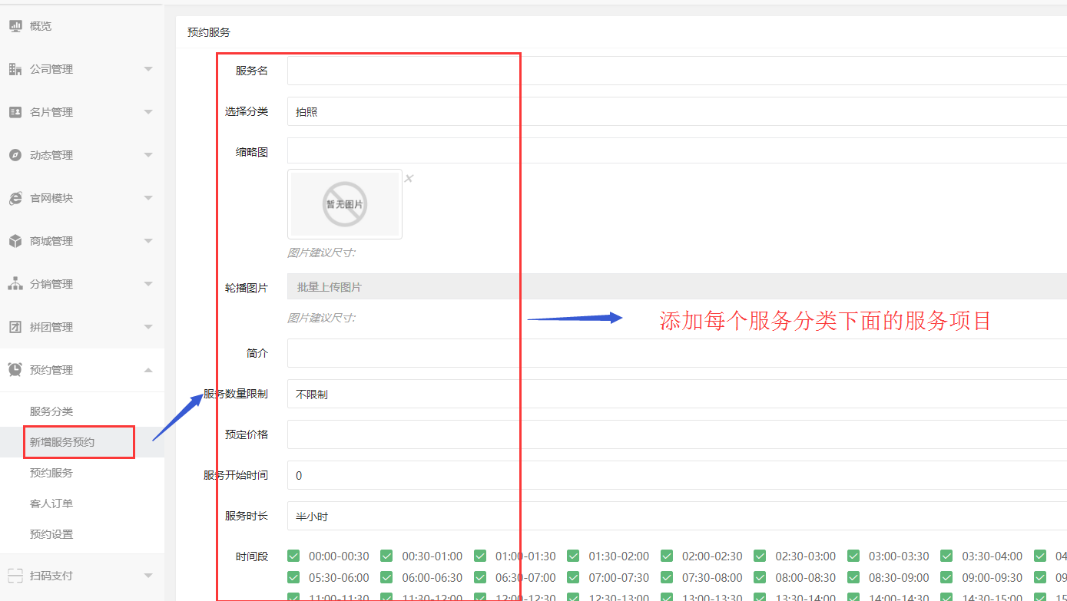Screen dimensions: 1067x601
Task: Click the 公司管理 building icon
Action: tap(15, 69)
